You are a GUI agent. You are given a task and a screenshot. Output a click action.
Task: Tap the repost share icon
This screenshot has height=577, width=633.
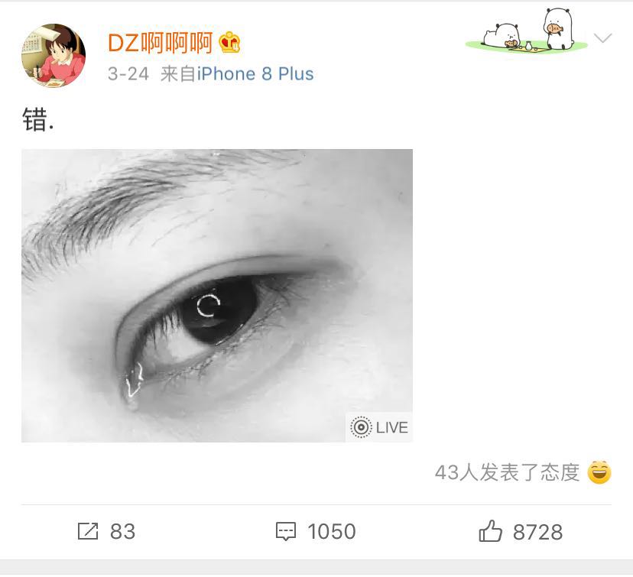[88, 531]
